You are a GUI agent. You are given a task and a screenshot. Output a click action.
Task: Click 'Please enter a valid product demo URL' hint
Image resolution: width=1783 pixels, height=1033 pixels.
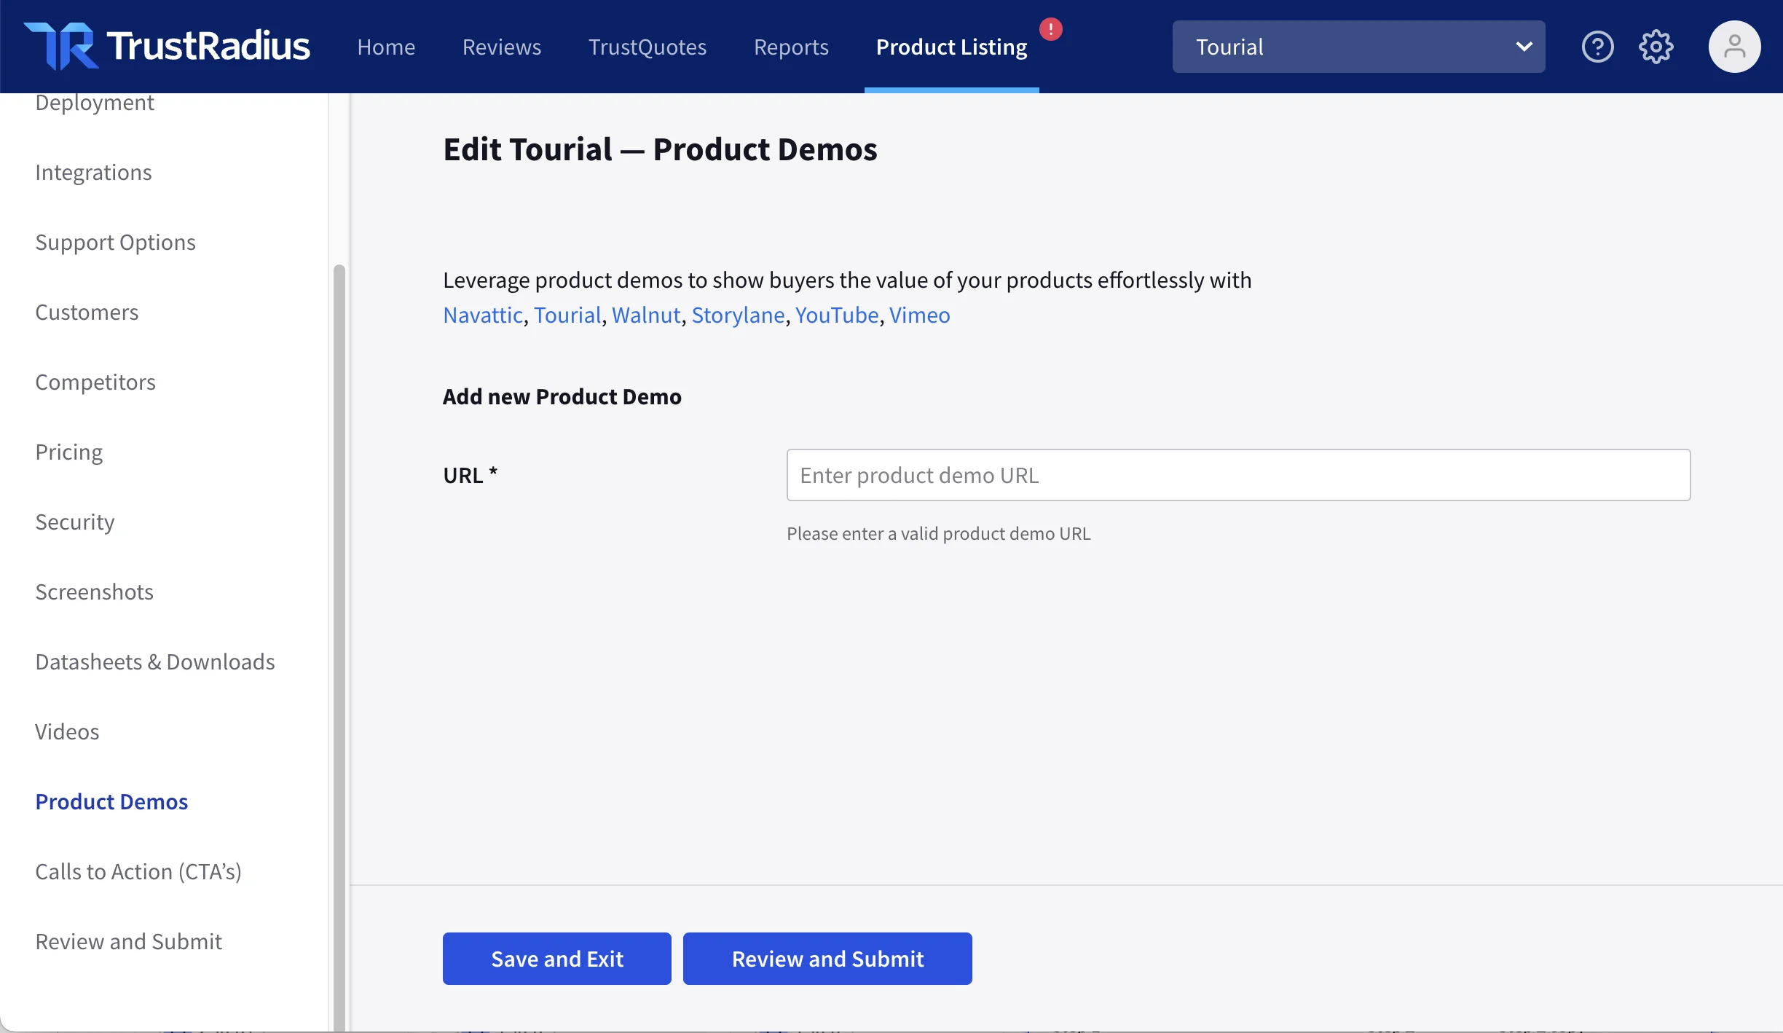tap(938, 533)
